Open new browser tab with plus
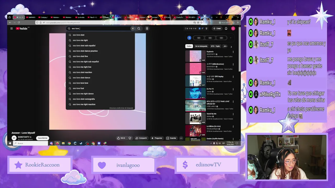The image size is (335, 188). pyautogui.click(x=212, y=17)
